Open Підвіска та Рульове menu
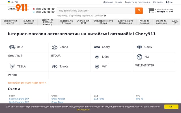This screenshot has width=181, height=113. [x=66, y=22]
